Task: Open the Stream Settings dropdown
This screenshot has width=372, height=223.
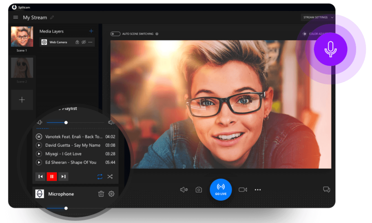Action: pos(317,17)
